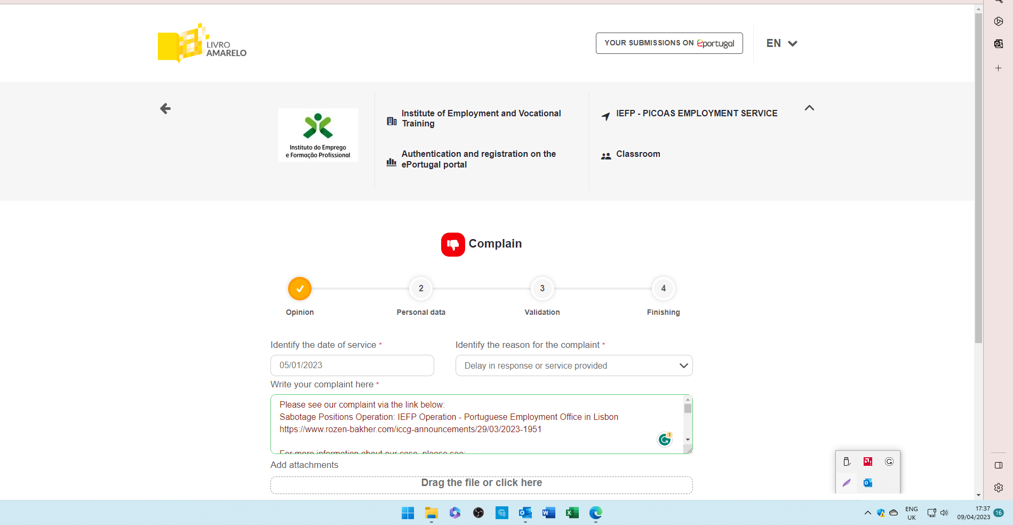This screenshot has height=525, width=1013.
Task: Click the IEFP institute logo thumbnail
Action: [x=318, y=135]
